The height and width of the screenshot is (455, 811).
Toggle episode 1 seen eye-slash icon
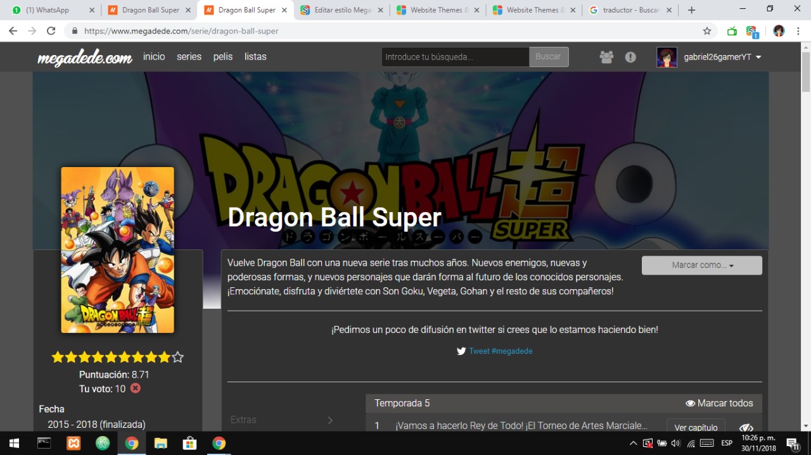[746, 428]
